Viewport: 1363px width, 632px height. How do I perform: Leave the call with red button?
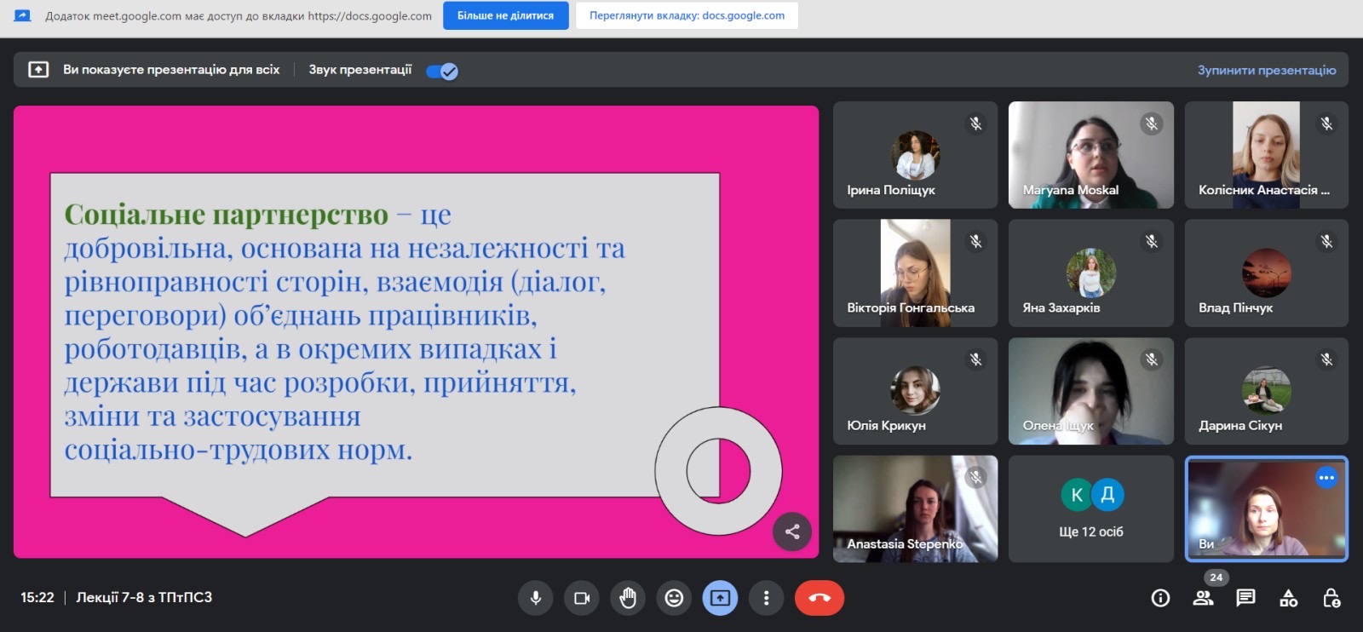click(819, 598)
